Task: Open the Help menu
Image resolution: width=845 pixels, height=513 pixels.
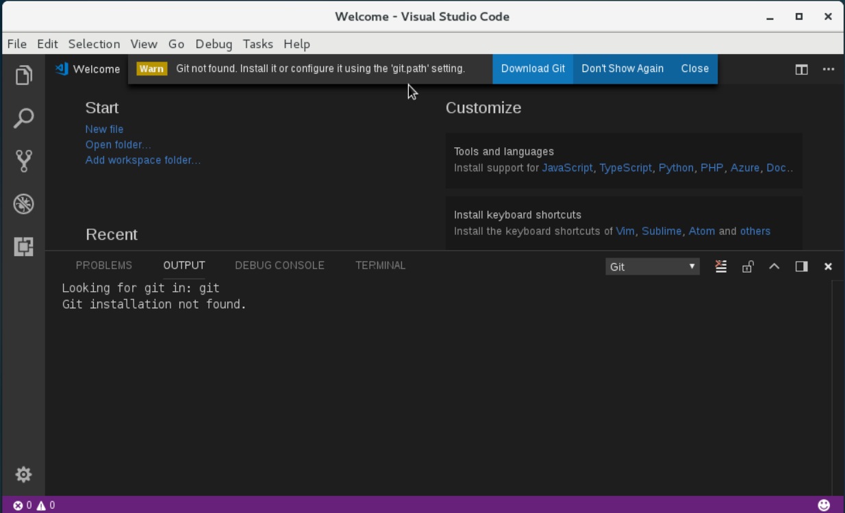Action: coord(297,44)
